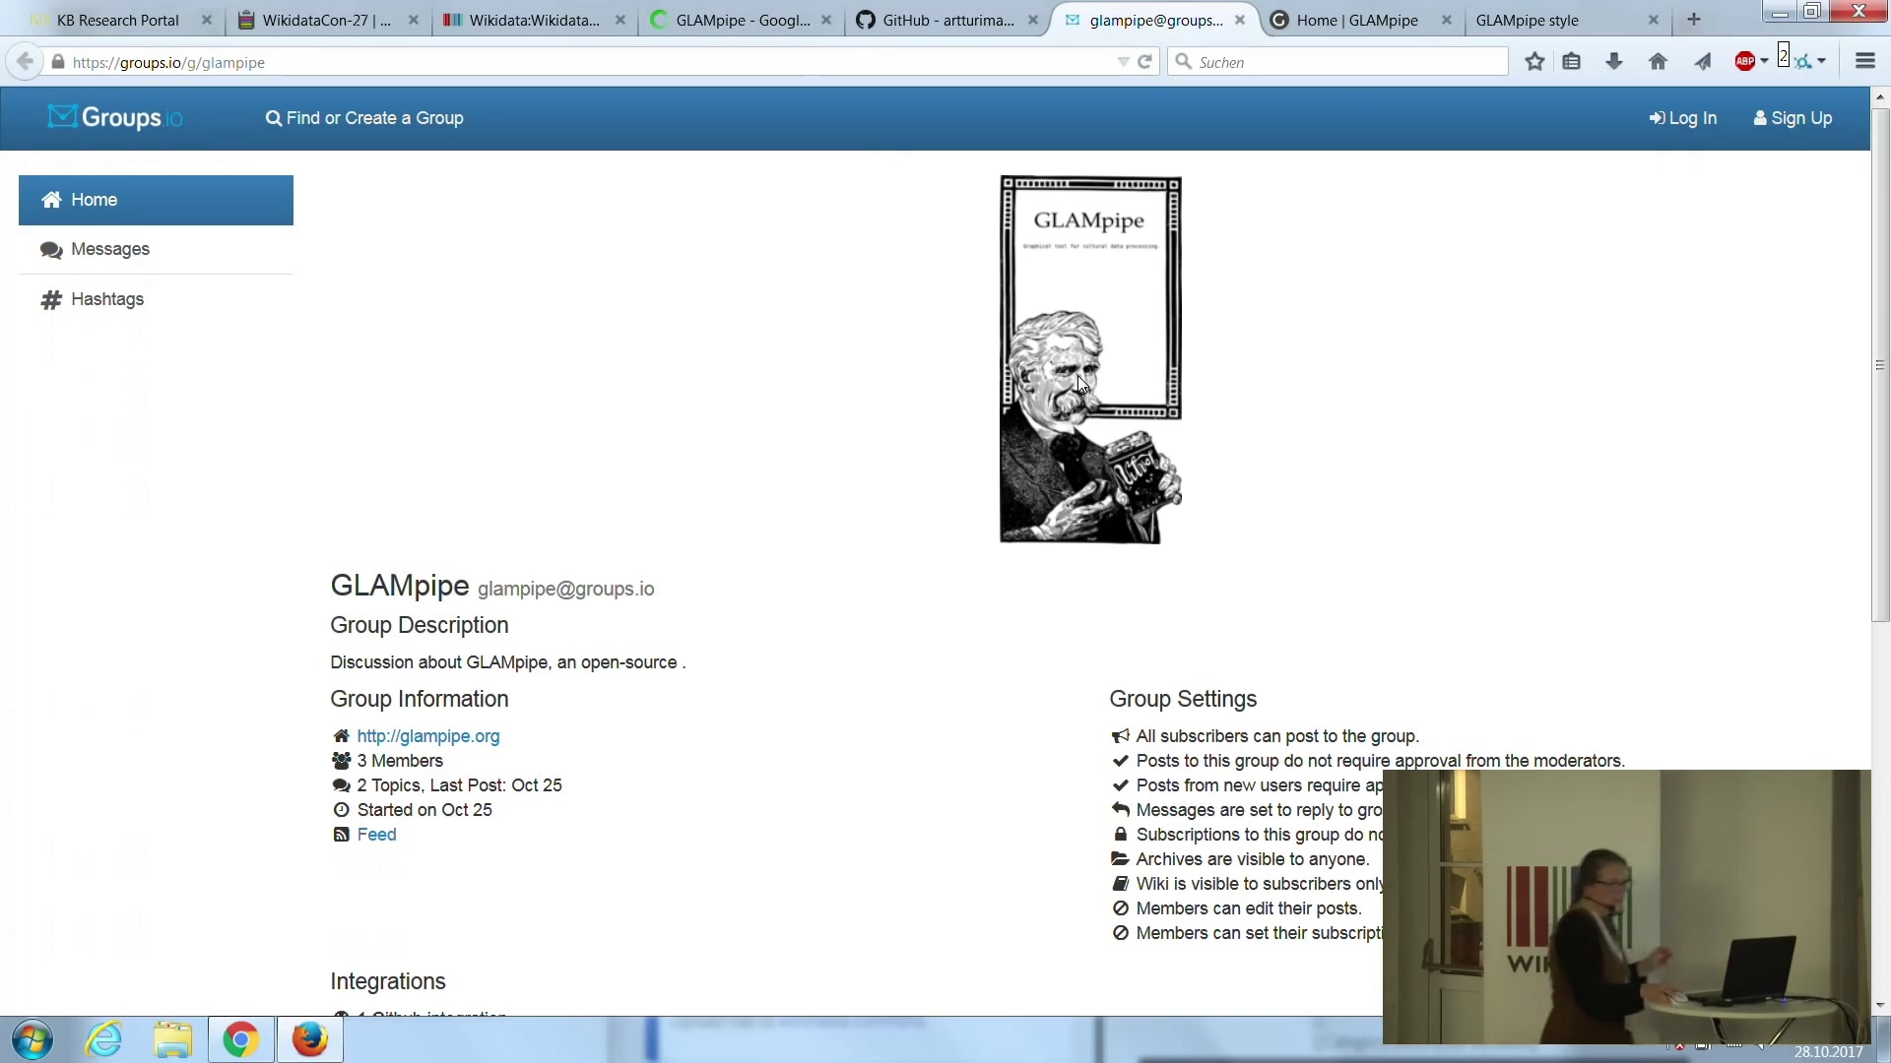
Task: Switch to the GitHub artturima tab
Action: [947, 20]
